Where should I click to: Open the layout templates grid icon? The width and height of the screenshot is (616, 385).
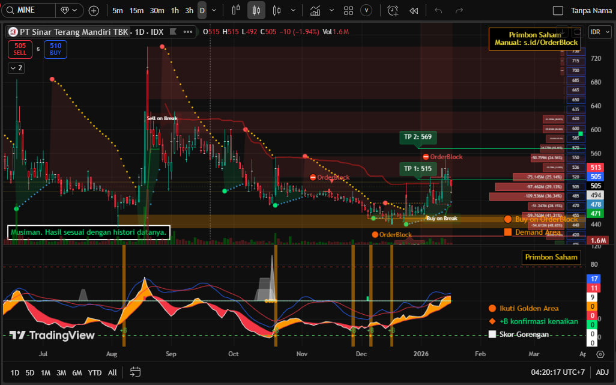coord(348,11)
